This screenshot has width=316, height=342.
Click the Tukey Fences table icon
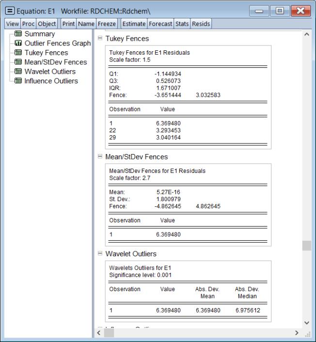(x=19, y=53)
